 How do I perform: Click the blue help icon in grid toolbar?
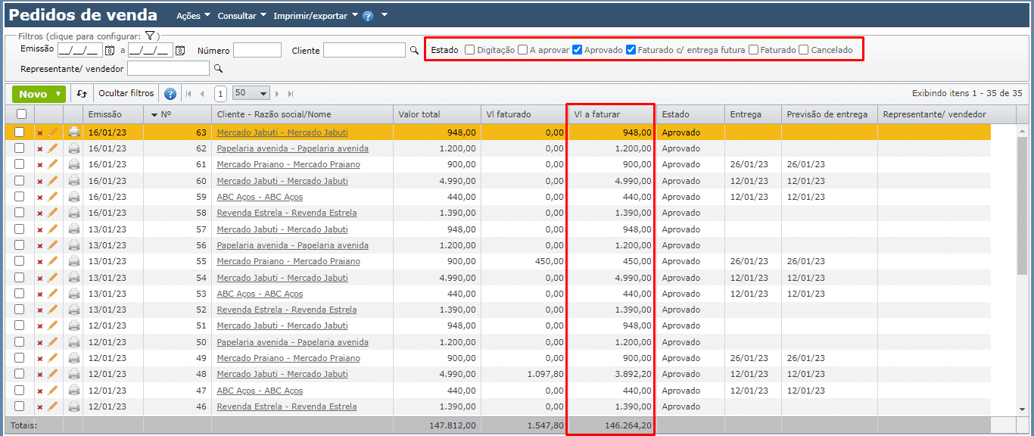(170, 94)
